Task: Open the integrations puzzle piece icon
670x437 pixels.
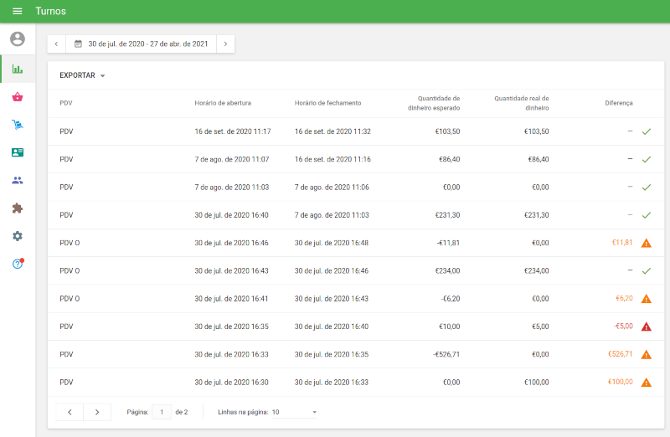Action: pyautogui.click(x=18, y=208)
